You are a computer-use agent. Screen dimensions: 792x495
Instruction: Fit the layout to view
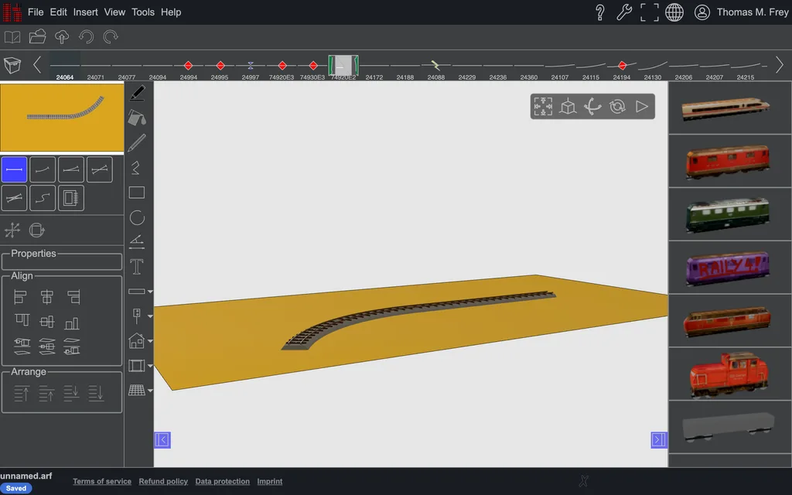pyautogui.click(x=543, y=107)
